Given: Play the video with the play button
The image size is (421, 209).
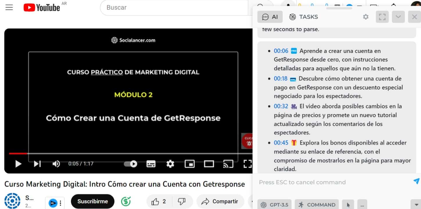Looking at the screenshot, I should click(x=18, y=164).
